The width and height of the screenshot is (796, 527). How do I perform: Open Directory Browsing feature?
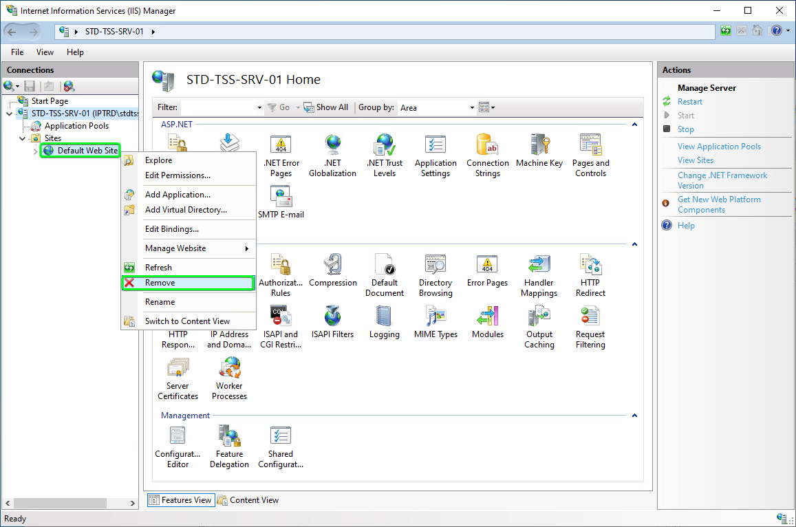[x=435, y=276]
